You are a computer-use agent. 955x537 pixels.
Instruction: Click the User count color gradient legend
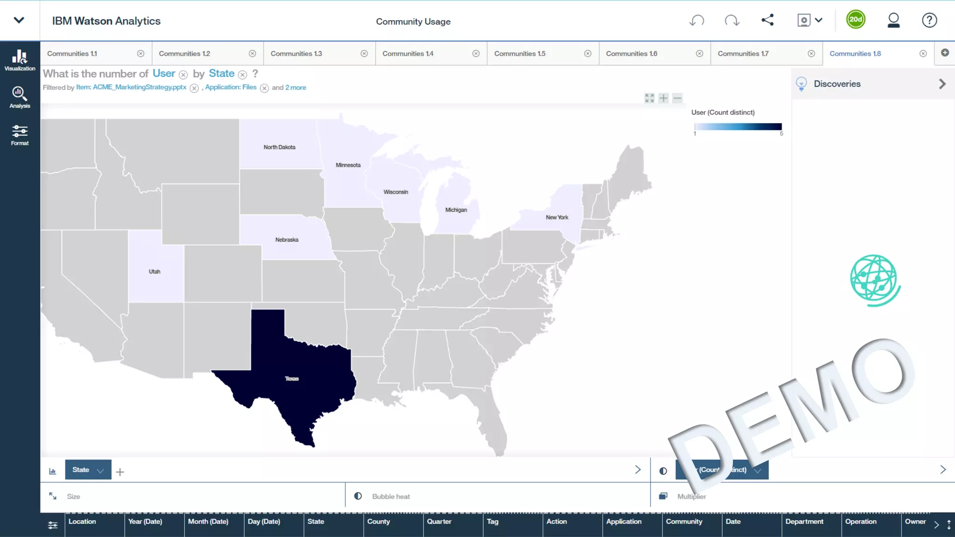tap(738, 127)
